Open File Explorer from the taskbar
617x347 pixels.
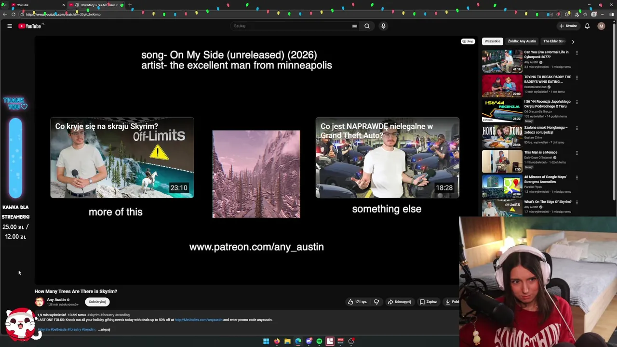tap(287, 341)
